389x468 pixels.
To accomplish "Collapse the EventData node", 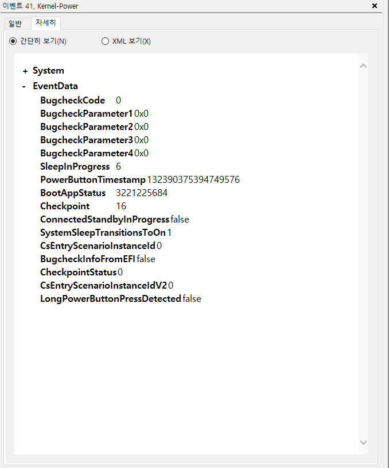I will [x=24, y=86].
